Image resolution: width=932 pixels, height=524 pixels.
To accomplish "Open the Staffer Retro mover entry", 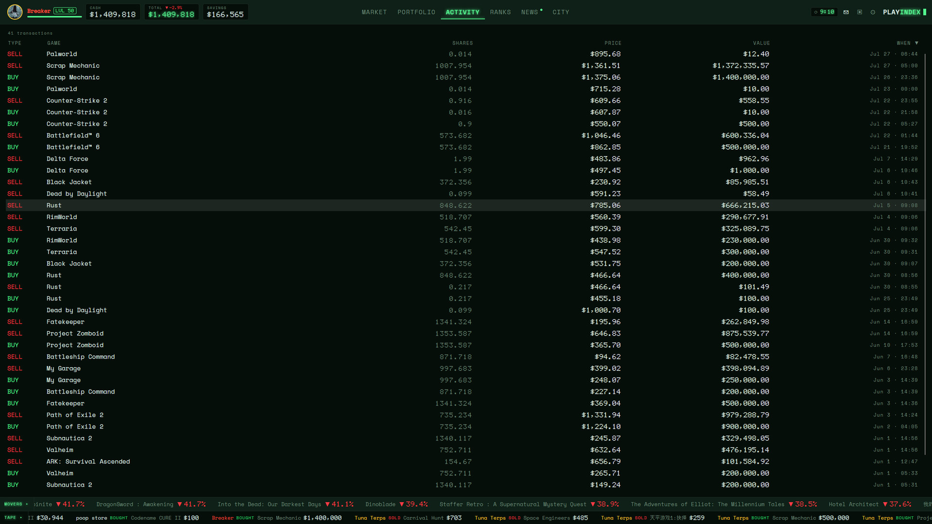I will pos(529,504).
